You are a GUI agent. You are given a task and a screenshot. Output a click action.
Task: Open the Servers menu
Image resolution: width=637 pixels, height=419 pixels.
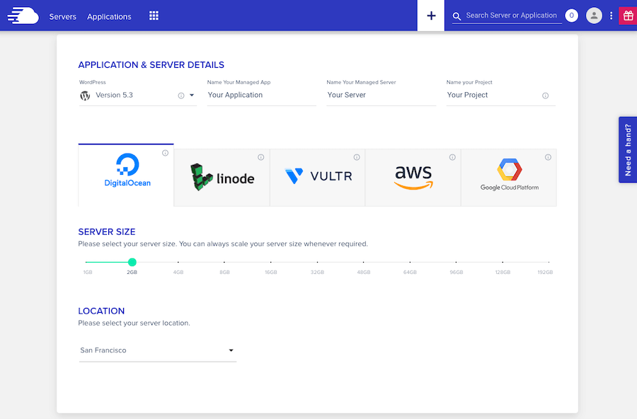point(62,17)
